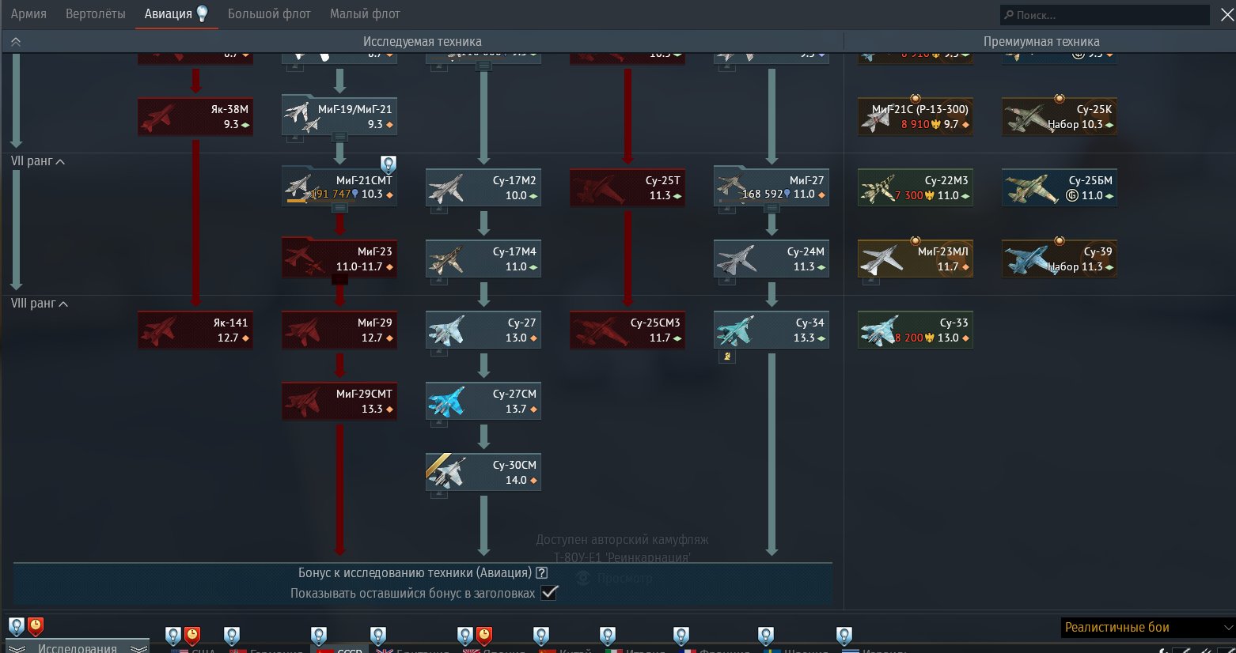1236x653 pixels.
Task: Click Бонус к исследованию техники (Авиация) label
Action: tap(415, 572)
